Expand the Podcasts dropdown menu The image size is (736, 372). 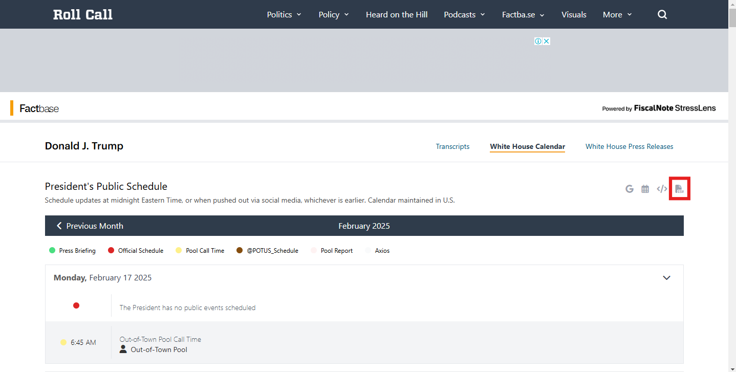pyautogui.click(x=465, y=14)
